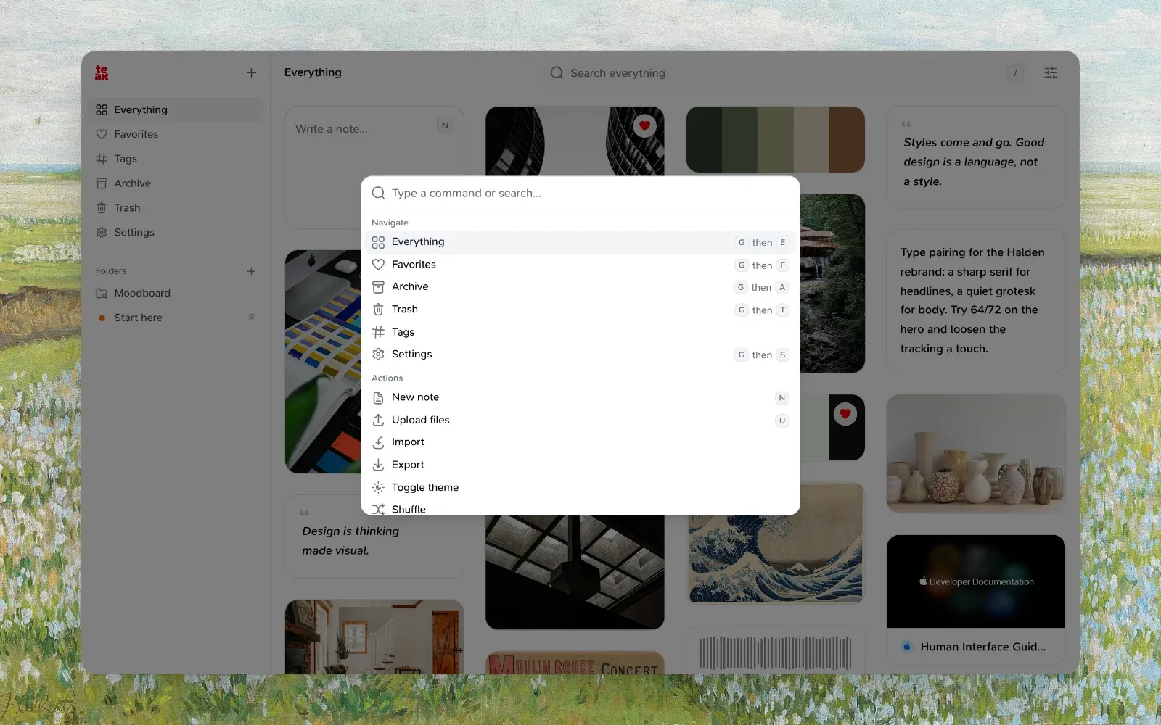The image size is (1161, 725).
Task: Run New note action
Action: click(x=580, y=397)
